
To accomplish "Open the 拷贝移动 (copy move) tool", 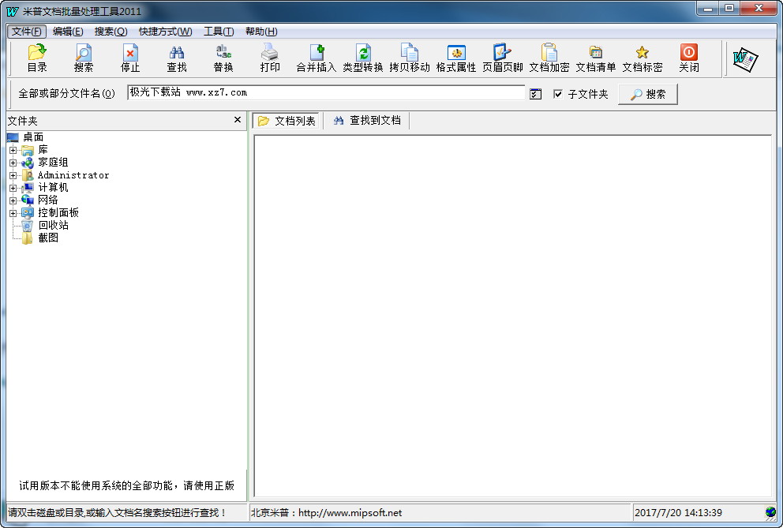I will 410,58.
